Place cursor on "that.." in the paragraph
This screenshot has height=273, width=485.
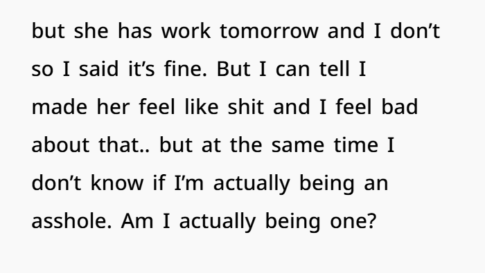(x=124, y=144)
